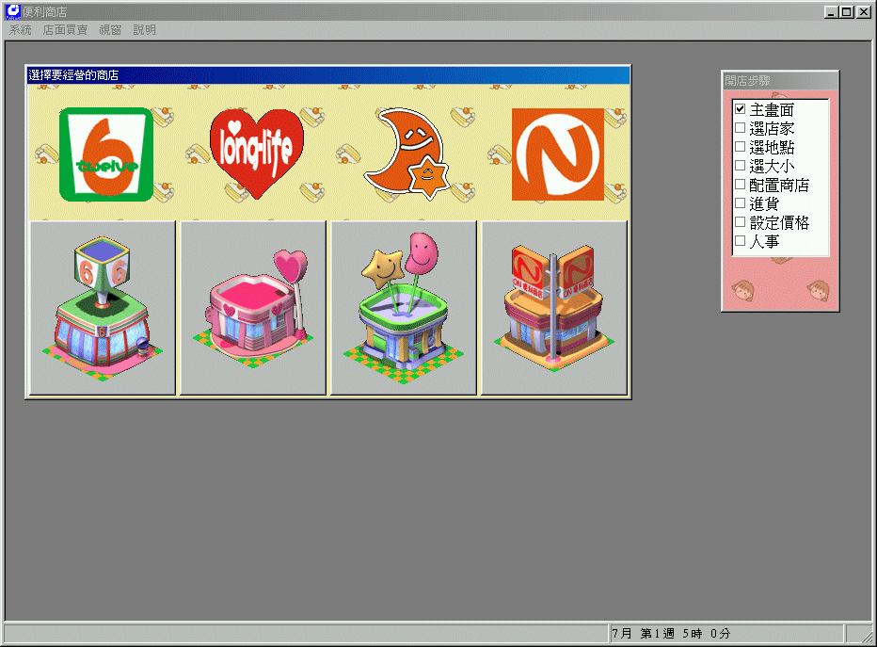Select the pink heart store building
The image size is (877, 647).
tap(253, 307)
